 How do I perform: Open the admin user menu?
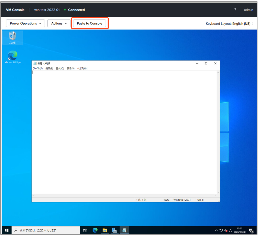(249, 10)
